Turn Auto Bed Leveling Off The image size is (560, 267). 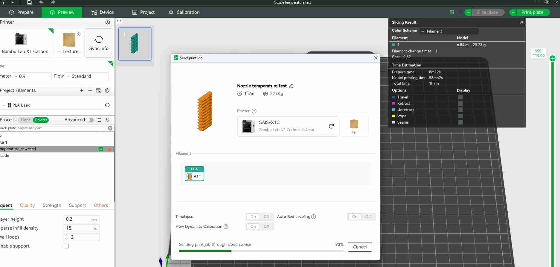[x=368, y=217]
